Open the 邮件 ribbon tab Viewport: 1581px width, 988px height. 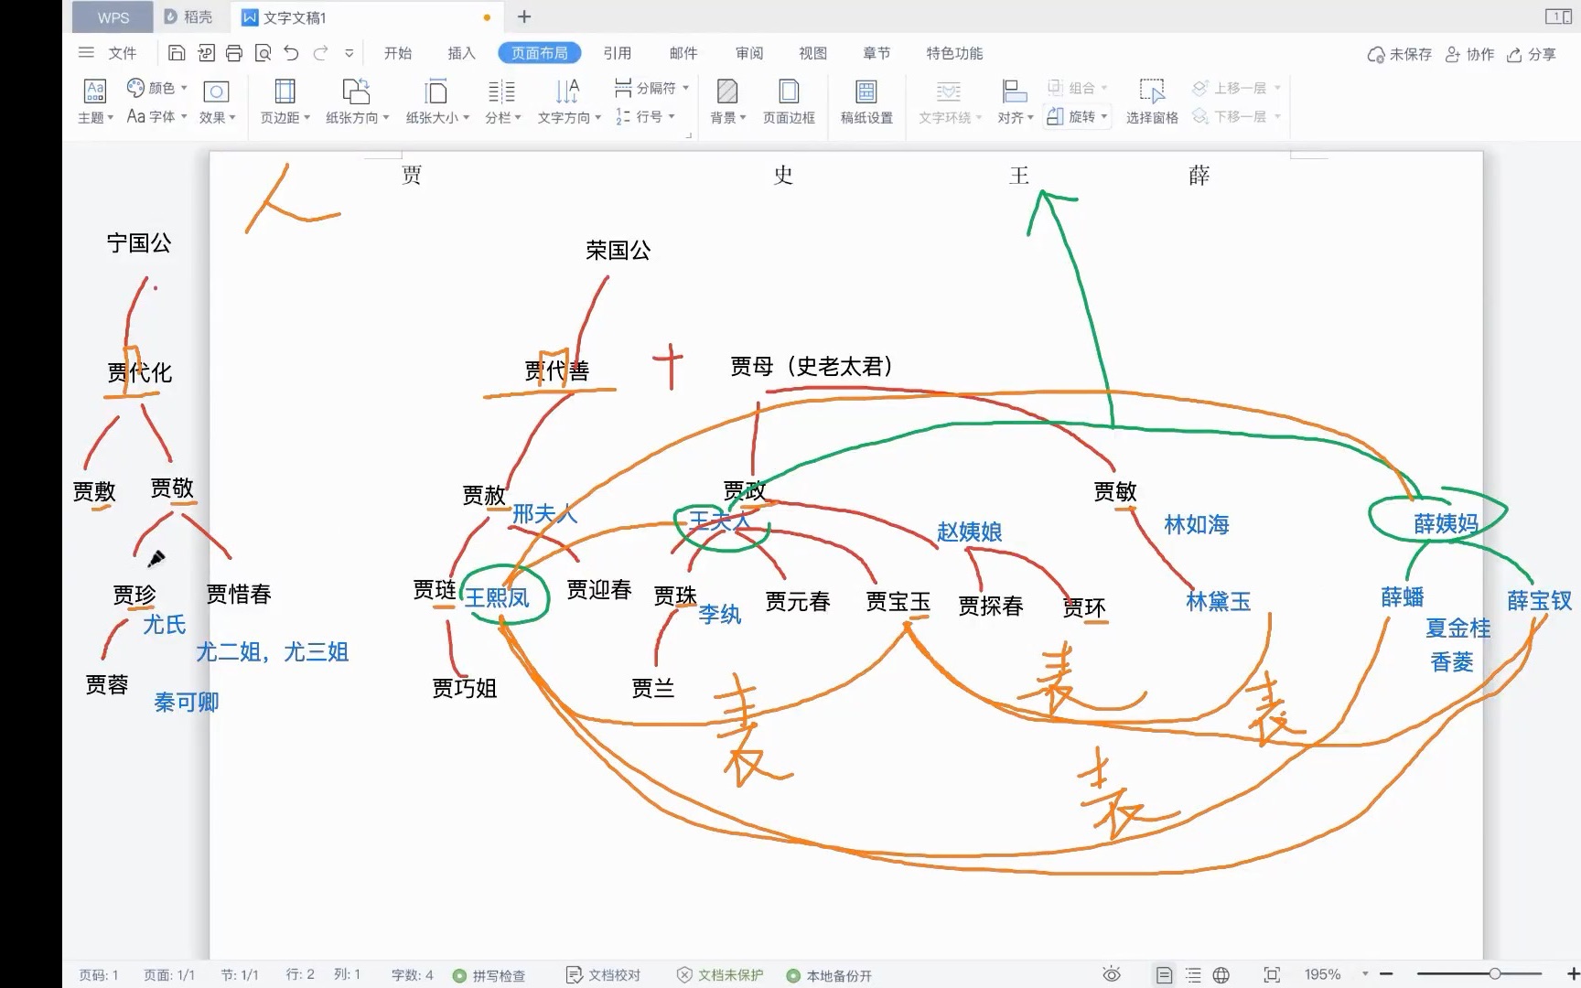(x=683, y=53)
